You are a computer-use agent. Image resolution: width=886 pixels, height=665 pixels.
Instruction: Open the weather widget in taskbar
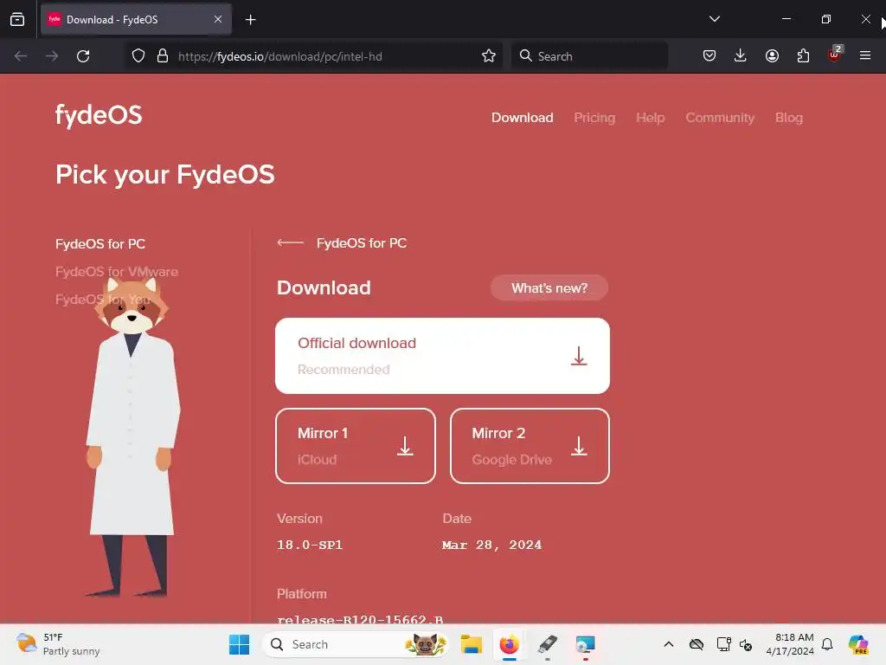58,644
